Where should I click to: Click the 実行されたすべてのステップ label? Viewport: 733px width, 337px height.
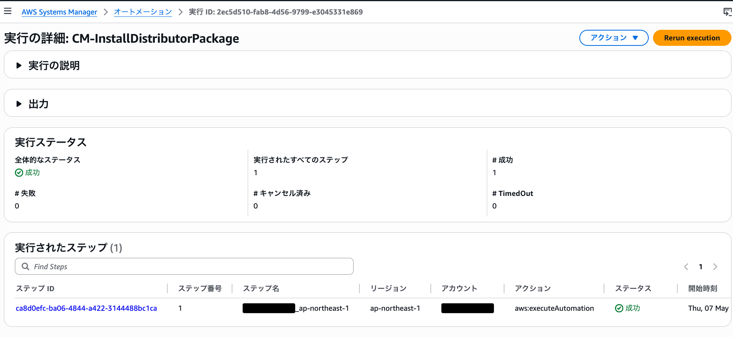coord(301,160)
